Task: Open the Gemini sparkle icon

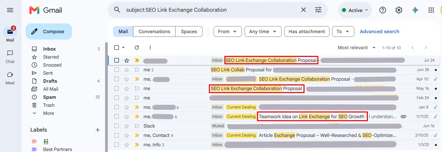Action: tap(415, 10)
